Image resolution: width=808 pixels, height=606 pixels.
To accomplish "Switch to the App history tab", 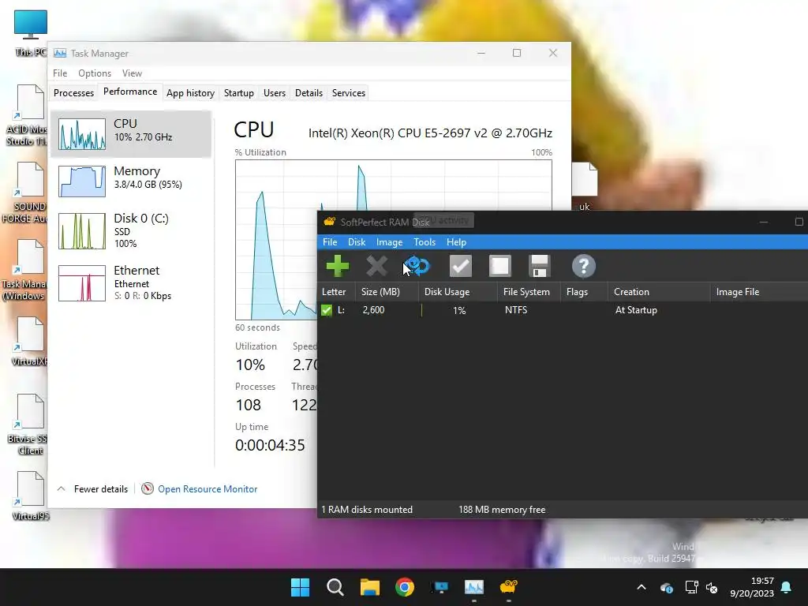I will click(x=190, y=93).
